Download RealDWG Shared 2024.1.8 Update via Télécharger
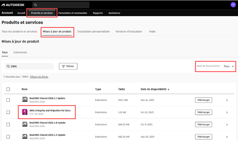The width and height of the screenshot is (238, 141). point(203,125)
